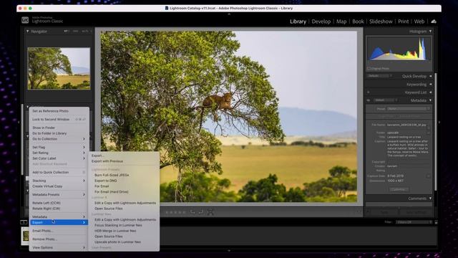Viewport: 458px width, 258px height.
Task: Click the plus icon beside Keyword List
Action: click(x=369, y=92)
